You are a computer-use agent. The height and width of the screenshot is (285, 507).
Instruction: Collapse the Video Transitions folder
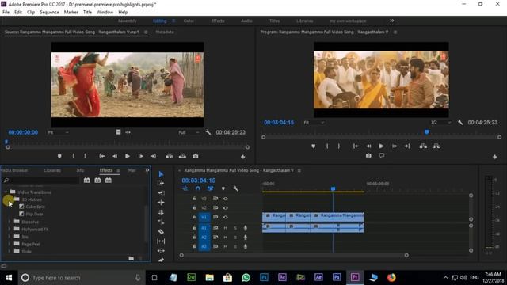pos(6,192)
